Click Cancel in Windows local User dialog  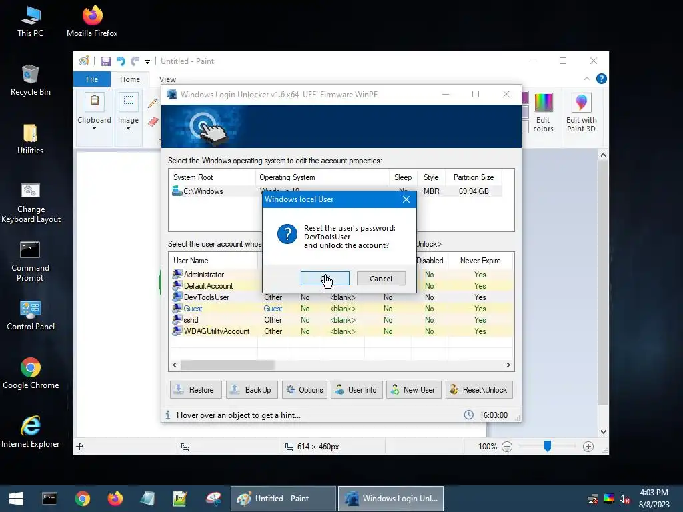click(x=381, y=279)
